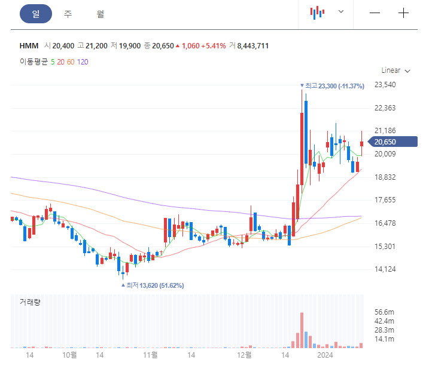The image size is (423, 366).
Task: Zoom out the chart with minus button
Action: tap(375, 13)
